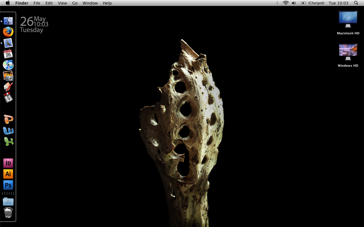
Task: Select the Macintosh HD desktop drive
Action: [348, 19]
